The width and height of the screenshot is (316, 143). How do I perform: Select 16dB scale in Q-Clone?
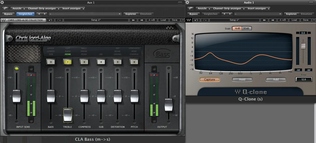tap(237, 28)
